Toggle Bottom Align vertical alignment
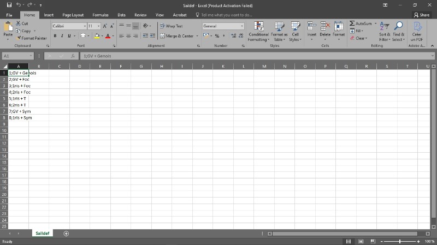This screenshot has width=437, height=245. [135, 26]
